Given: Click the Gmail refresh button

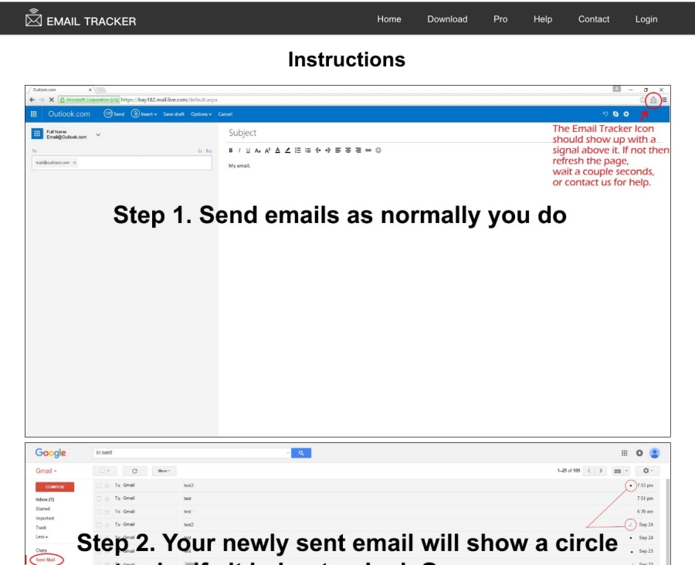Looking at the screenshot, I should [x=134, y=471].
